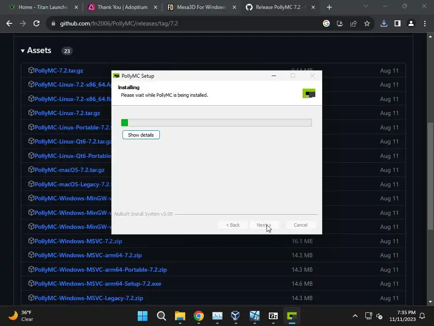
Task: Click Aug 11 date on PollyMC-7.2.tar.gz row
Action: click(389, 71)
